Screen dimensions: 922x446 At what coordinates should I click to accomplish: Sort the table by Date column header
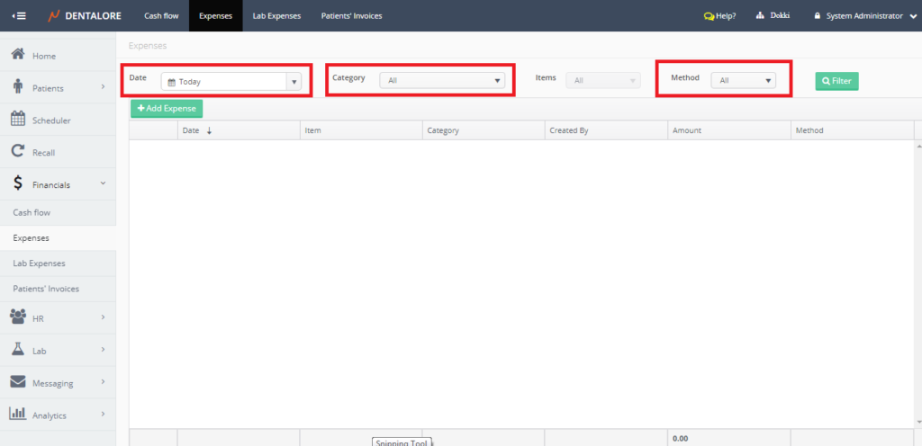pos(191,131)
